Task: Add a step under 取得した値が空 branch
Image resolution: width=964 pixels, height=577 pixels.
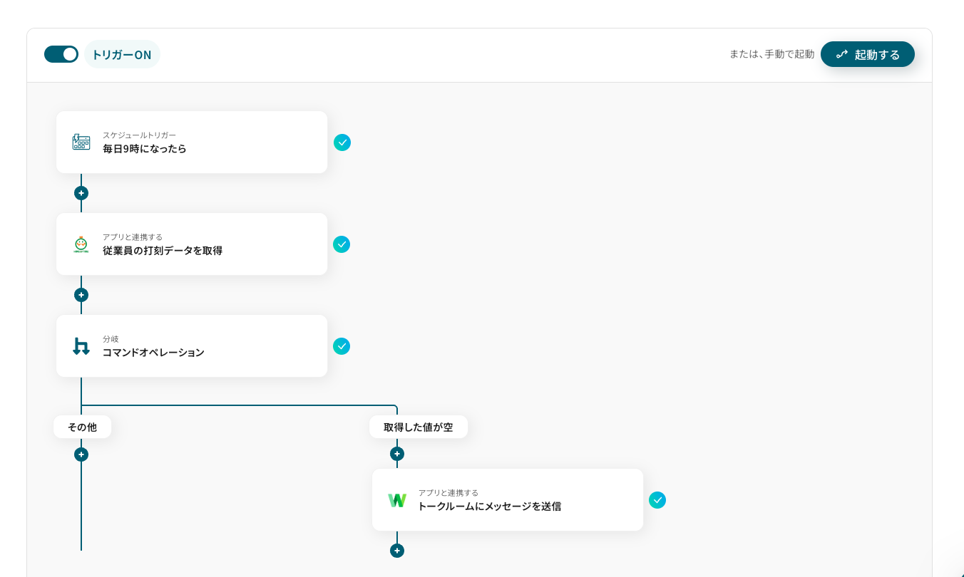Action: coord(397,454)
